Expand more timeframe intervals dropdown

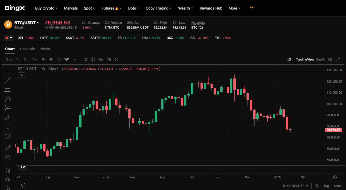coord(75,59)
